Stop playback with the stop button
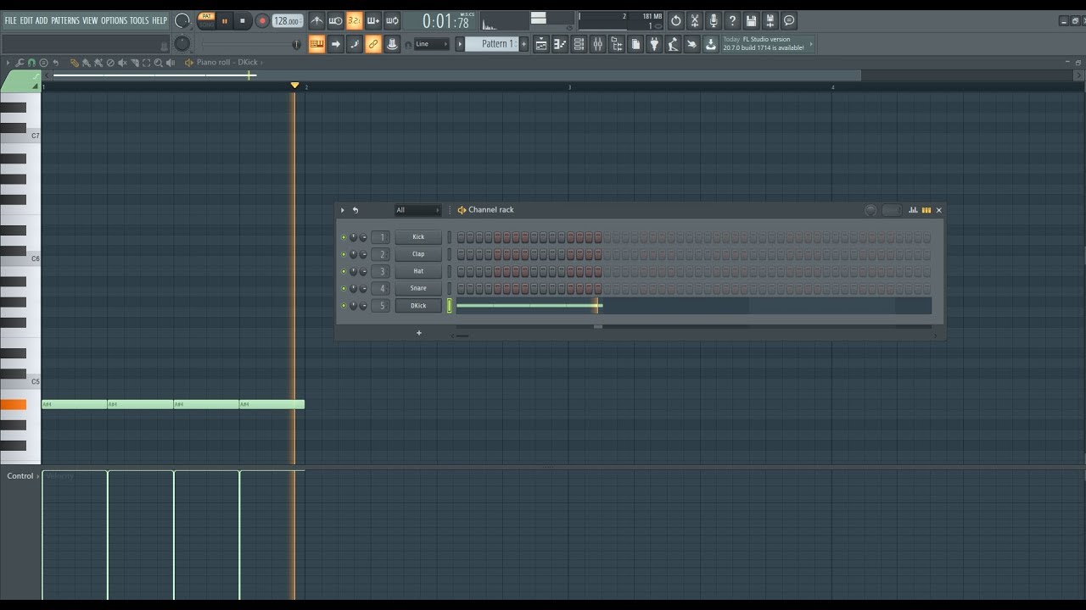The height and width of the screenshot is (610, 1086). tap(243, 20)
